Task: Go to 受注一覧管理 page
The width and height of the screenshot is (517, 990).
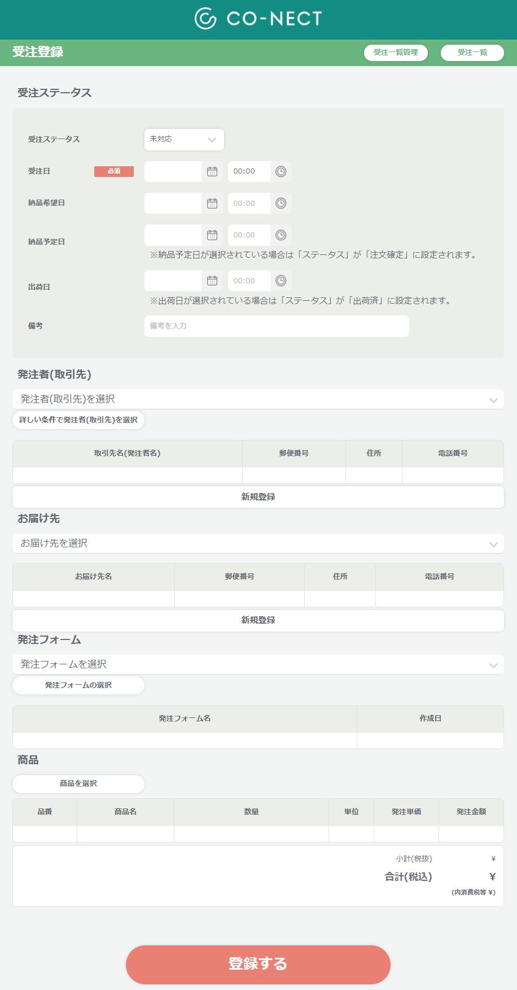Action: pos(396,53)
